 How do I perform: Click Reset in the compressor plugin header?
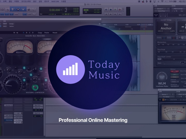pos(55,33)
